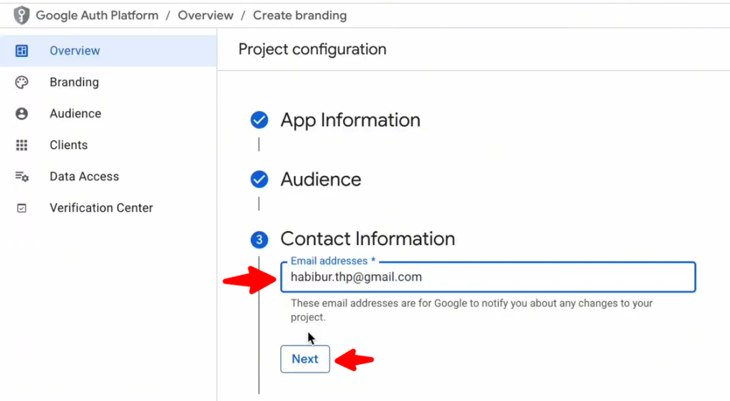The image size is (730, 401).
Task: Select the Clients grid icon
Action: [x=21, y=145]
